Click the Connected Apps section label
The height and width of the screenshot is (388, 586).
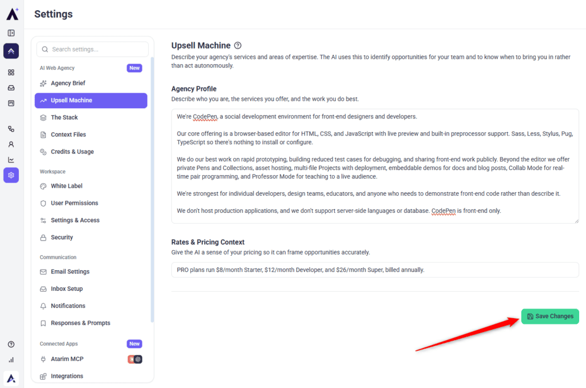(x=59, y=344)
